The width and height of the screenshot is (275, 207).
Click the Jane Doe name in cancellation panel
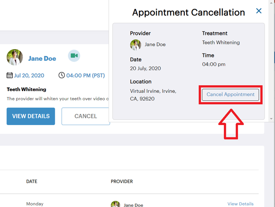coord(155,44)
